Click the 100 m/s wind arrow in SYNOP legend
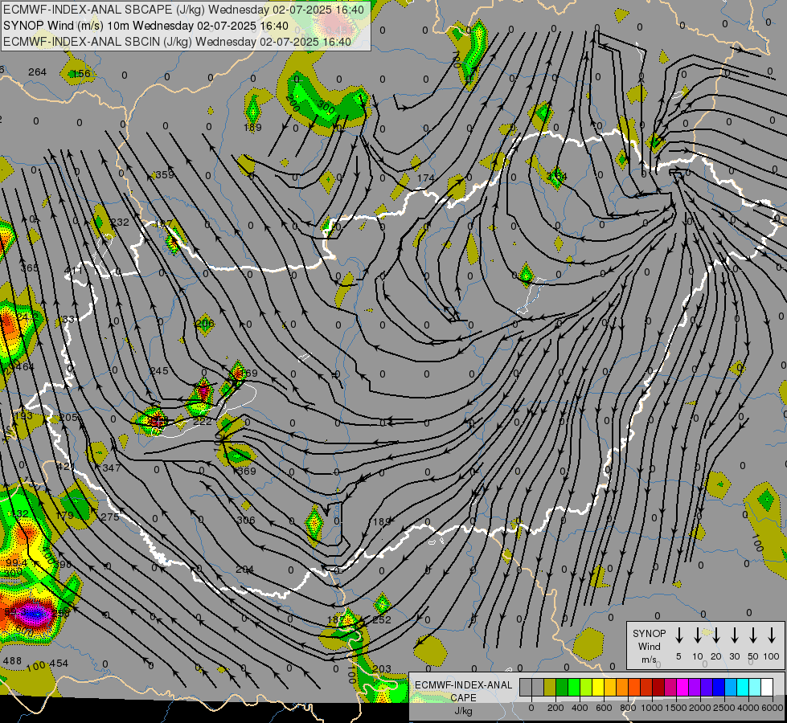The image size is (787, 723). pos(772,635)
